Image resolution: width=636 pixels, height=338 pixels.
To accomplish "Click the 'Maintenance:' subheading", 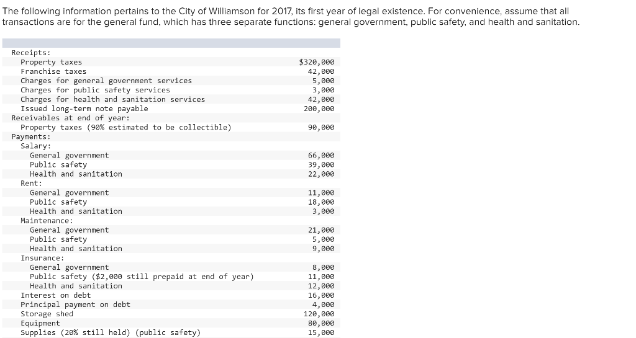I will point(47,220).
